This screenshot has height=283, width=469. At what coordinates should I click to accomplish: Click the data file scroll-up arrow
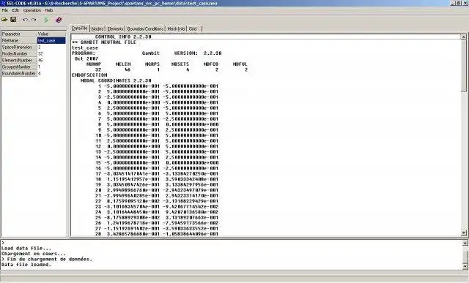464,37
